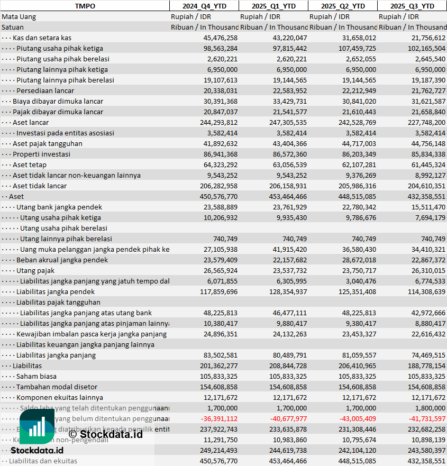The image size is (447, 466).
Task: Select the 2024_Q4_YTD column header
Action: [204, 6]
